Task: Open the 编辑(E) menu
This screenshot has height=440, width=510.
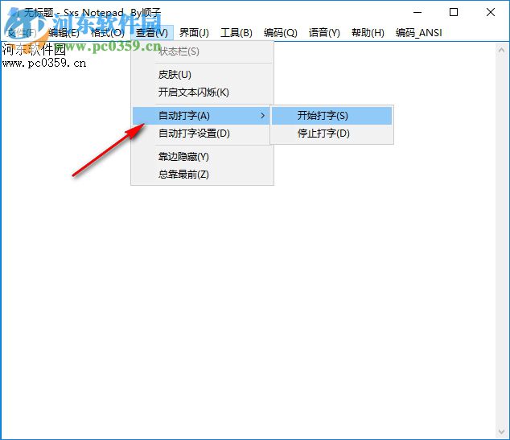Action: [64, 32]
